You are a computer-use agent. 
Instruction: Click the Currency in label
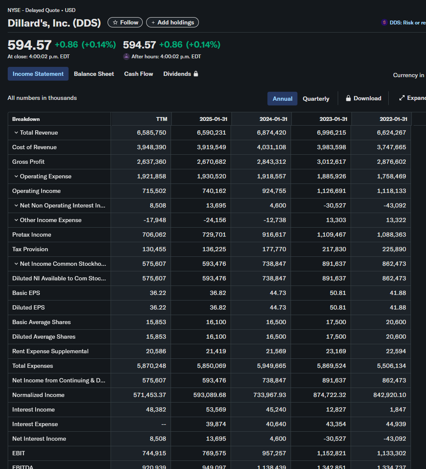(409, 75)
